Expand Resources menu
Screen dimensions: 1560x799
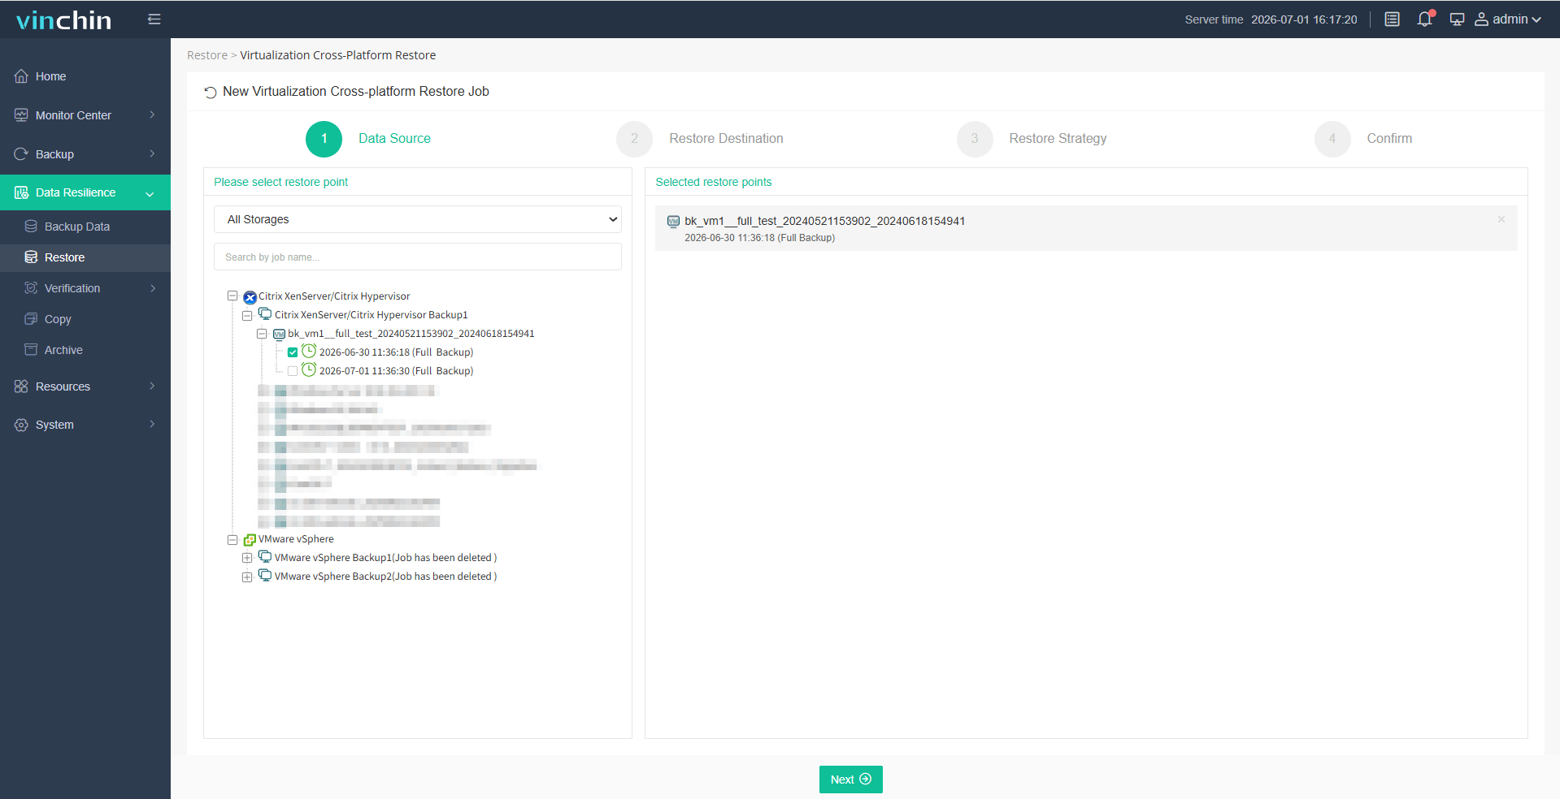coord(85,387)
